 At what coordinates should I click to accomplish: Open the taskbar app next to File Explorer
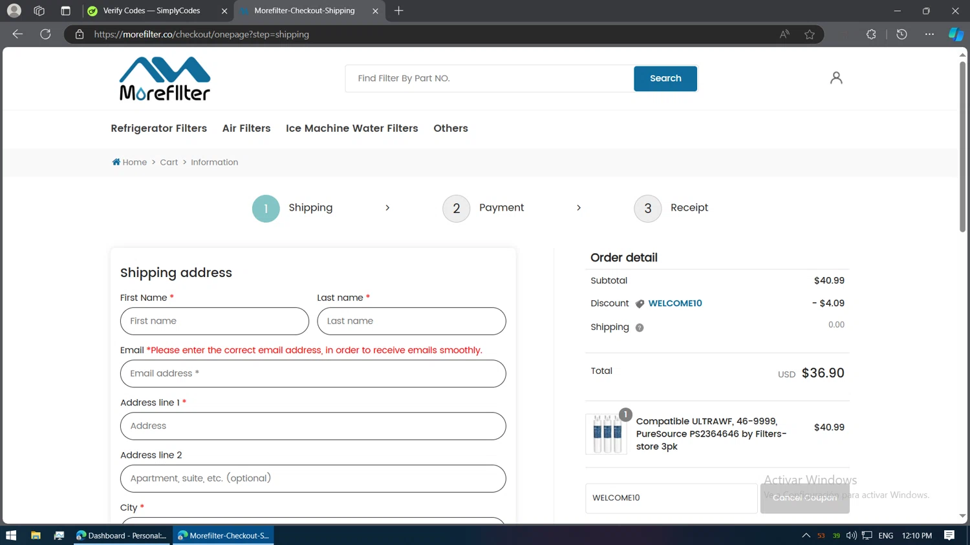point(59,535)
